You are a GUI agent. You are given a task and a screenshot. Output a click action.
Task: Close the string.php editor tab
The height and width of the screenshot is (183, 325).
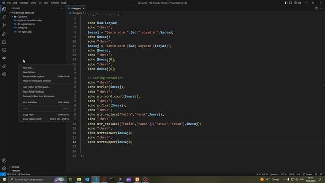[83, 8]
